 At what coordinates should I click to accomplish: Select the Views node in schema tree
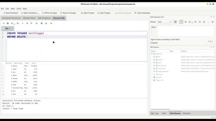tap(159, 77)
